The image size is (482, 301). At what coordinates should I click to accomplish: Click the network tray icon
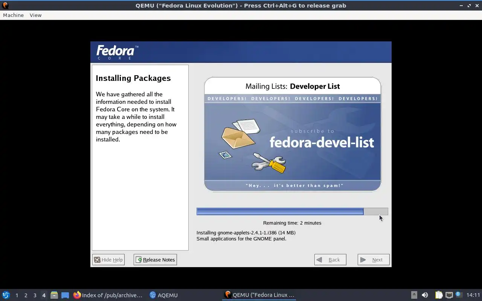pyautogui.click(x=449, y=295)
